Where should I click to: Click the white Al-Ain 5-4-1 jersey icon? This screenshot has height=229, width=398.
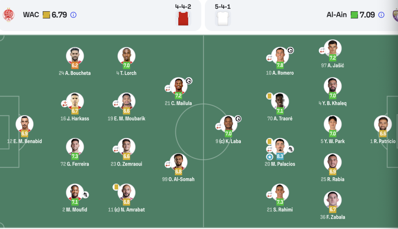[x=223, y=19]
